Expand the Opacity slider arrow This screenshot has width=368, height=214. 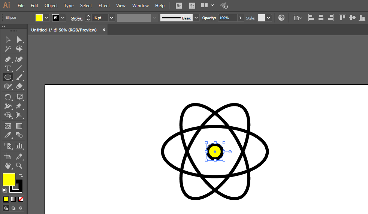click(240, 18)
